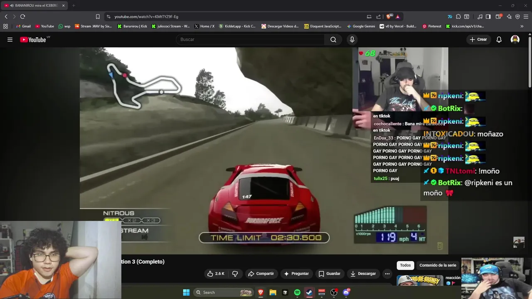The image size is (532, 299).
Task: Click the youtube.com address bar URL
Action: point(146,17)
